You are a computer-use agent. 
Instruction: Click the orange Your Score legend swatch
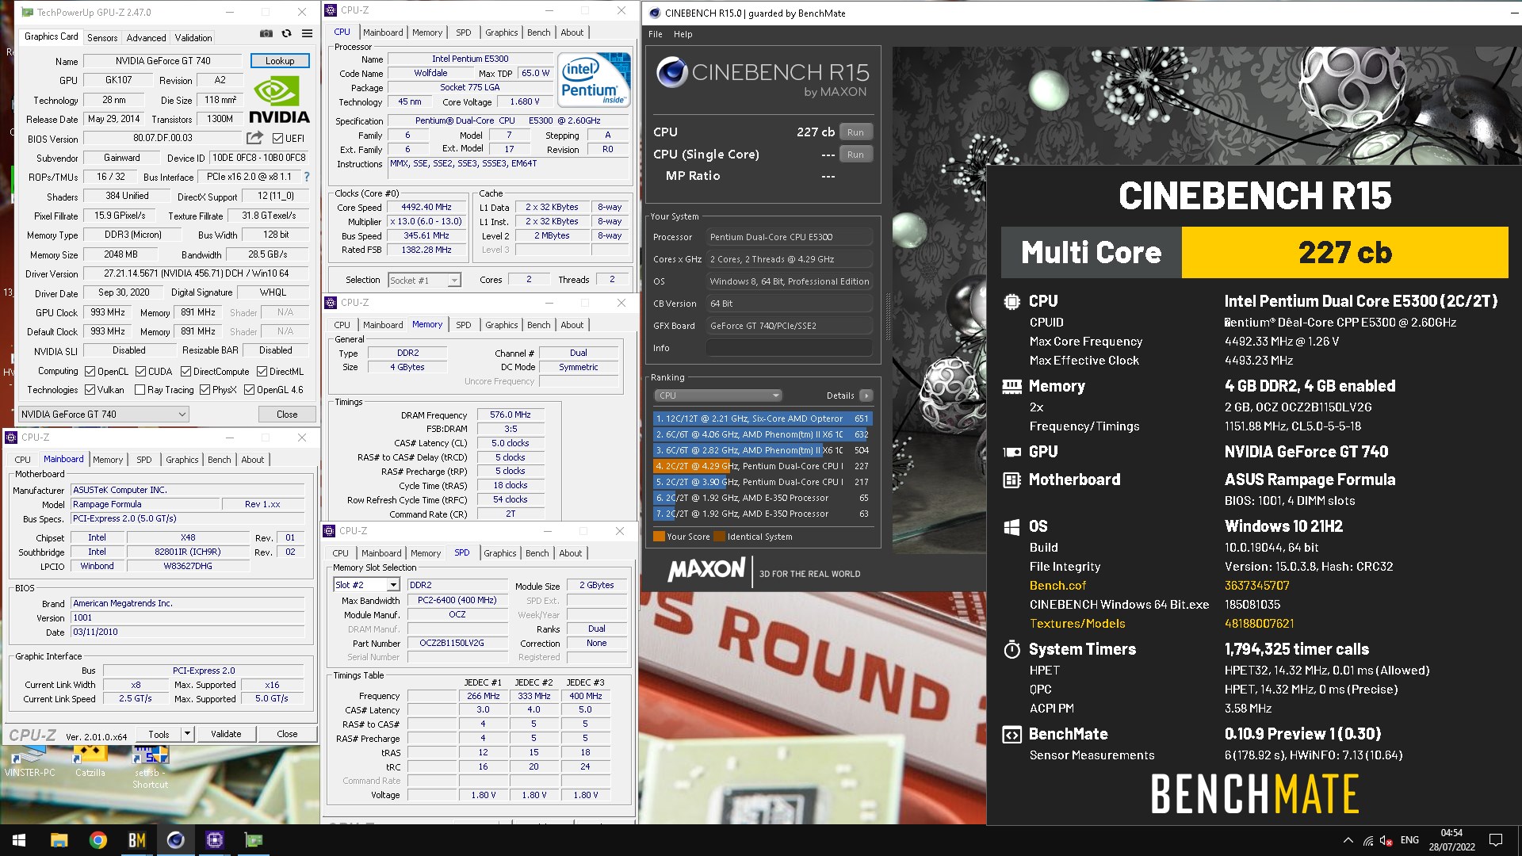click(659, 537)
